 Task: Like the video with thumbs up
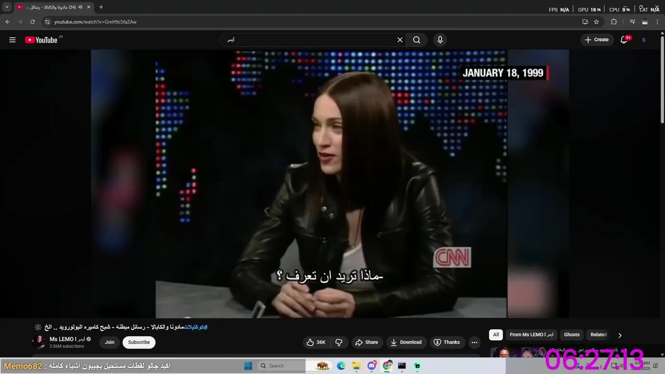pyautogui.click(x=316, y=342)
